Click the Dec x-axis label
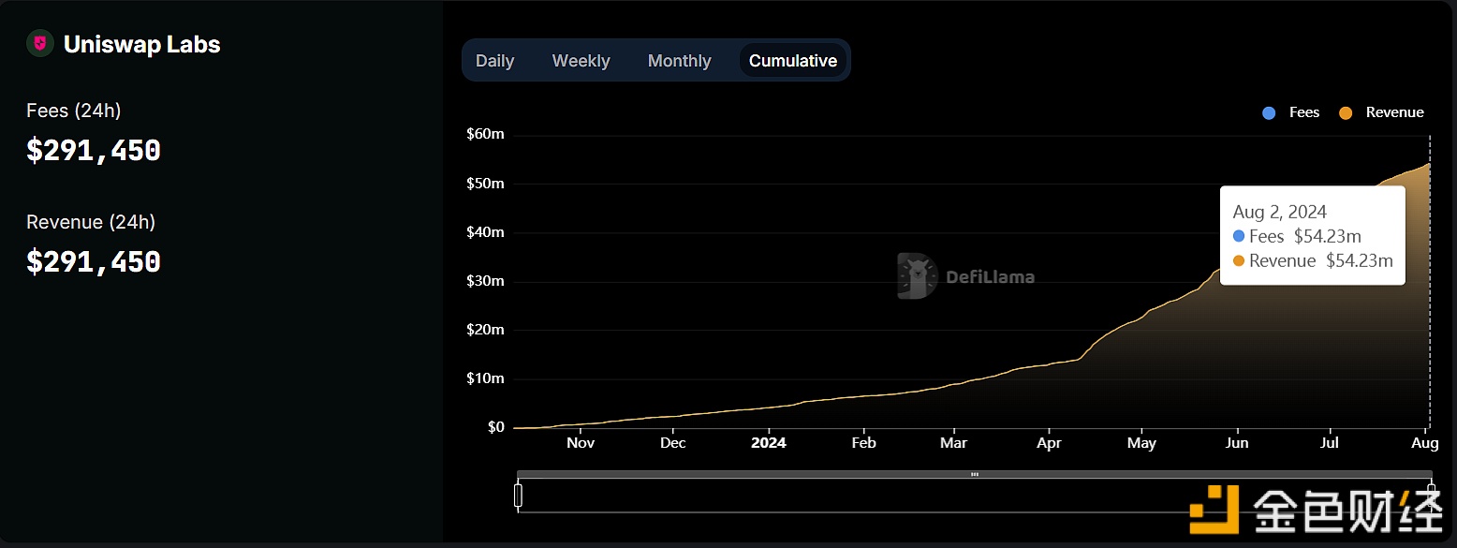Viewport: 1457px width, 548px height. [673, 442]
